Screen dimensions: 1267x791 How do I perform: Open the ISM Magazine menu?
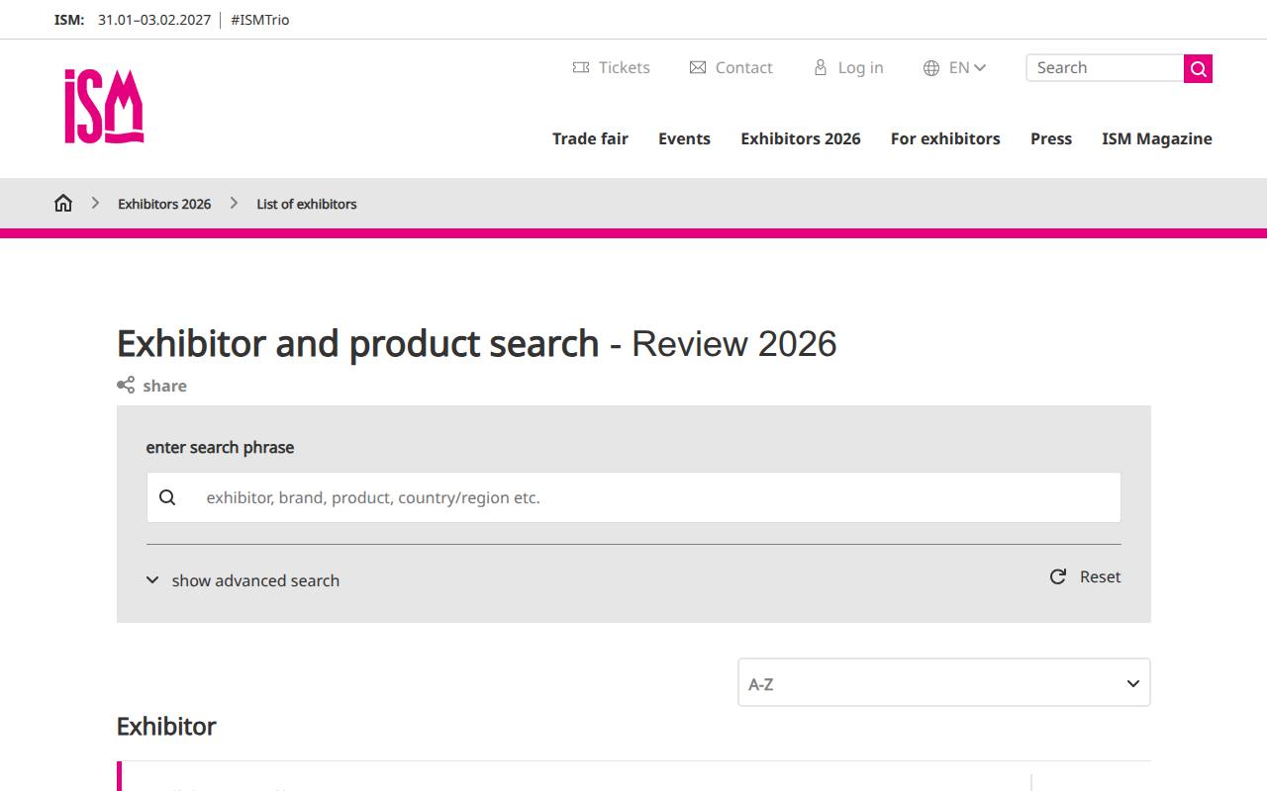pos(1157,138)
